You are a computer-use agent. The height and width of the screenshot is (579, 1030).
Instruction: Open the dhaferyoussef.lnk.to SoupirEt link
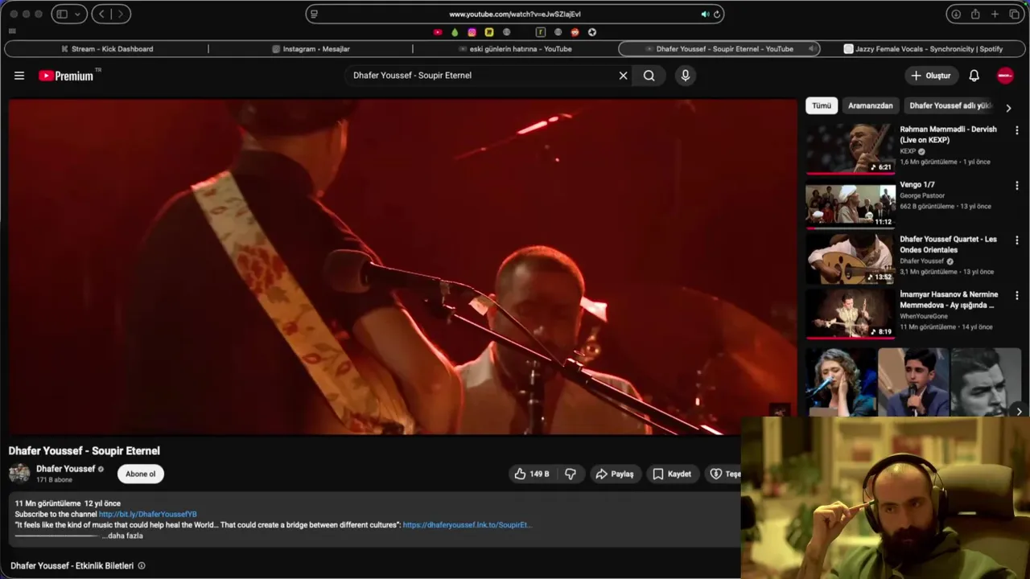tap(467, 524)
